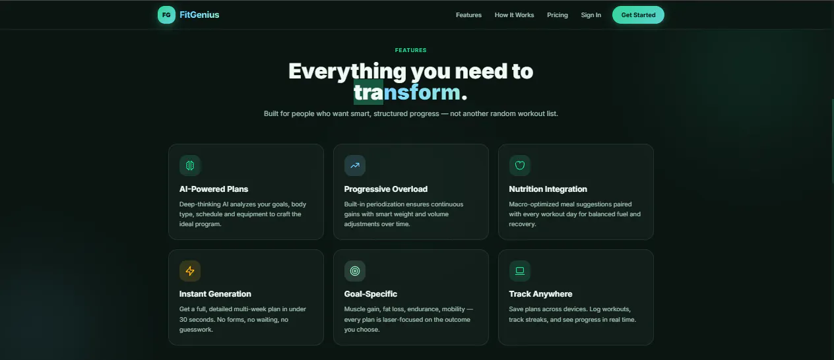The image size is (834, 360).
Task: Click the 'Muscle gain, fat loss, endurance' description
Action: tap(408, 319)
